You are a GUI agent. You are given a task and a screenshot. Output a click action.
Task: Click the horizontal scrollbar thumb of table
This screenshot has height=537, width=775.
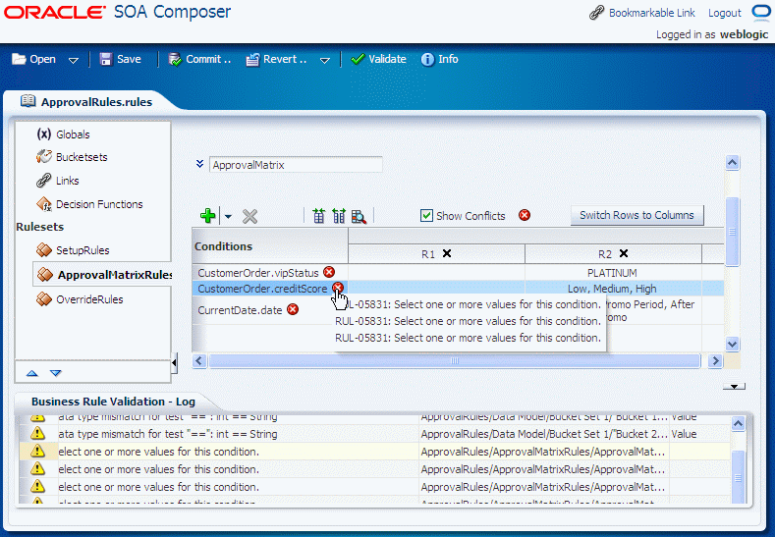point(455,361)
